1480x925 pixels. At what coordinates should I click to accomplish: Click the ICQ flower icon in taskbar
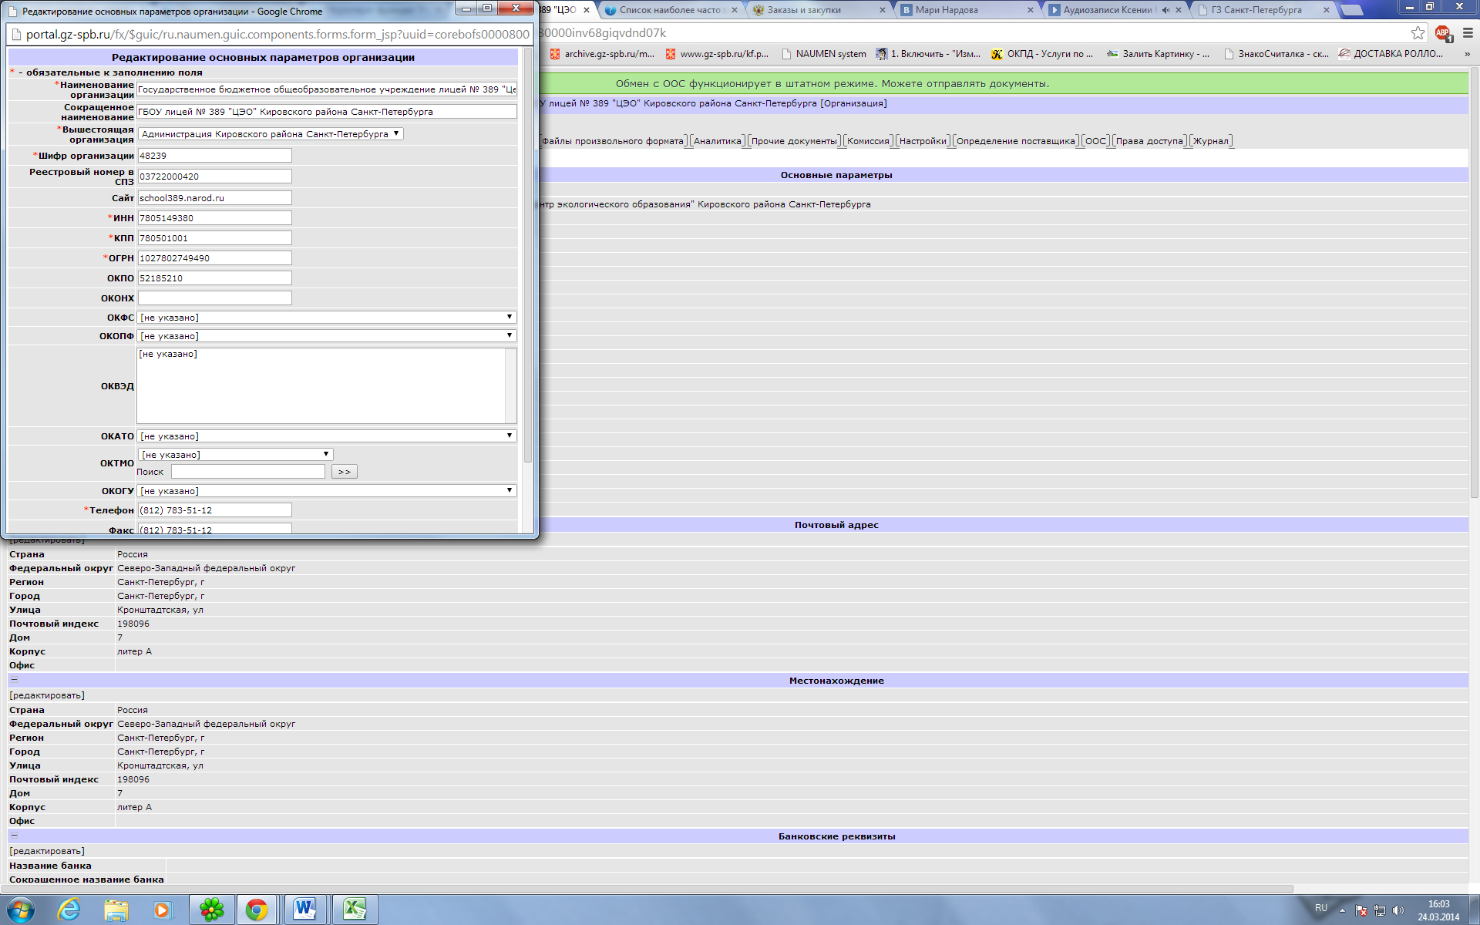[211, 910]
